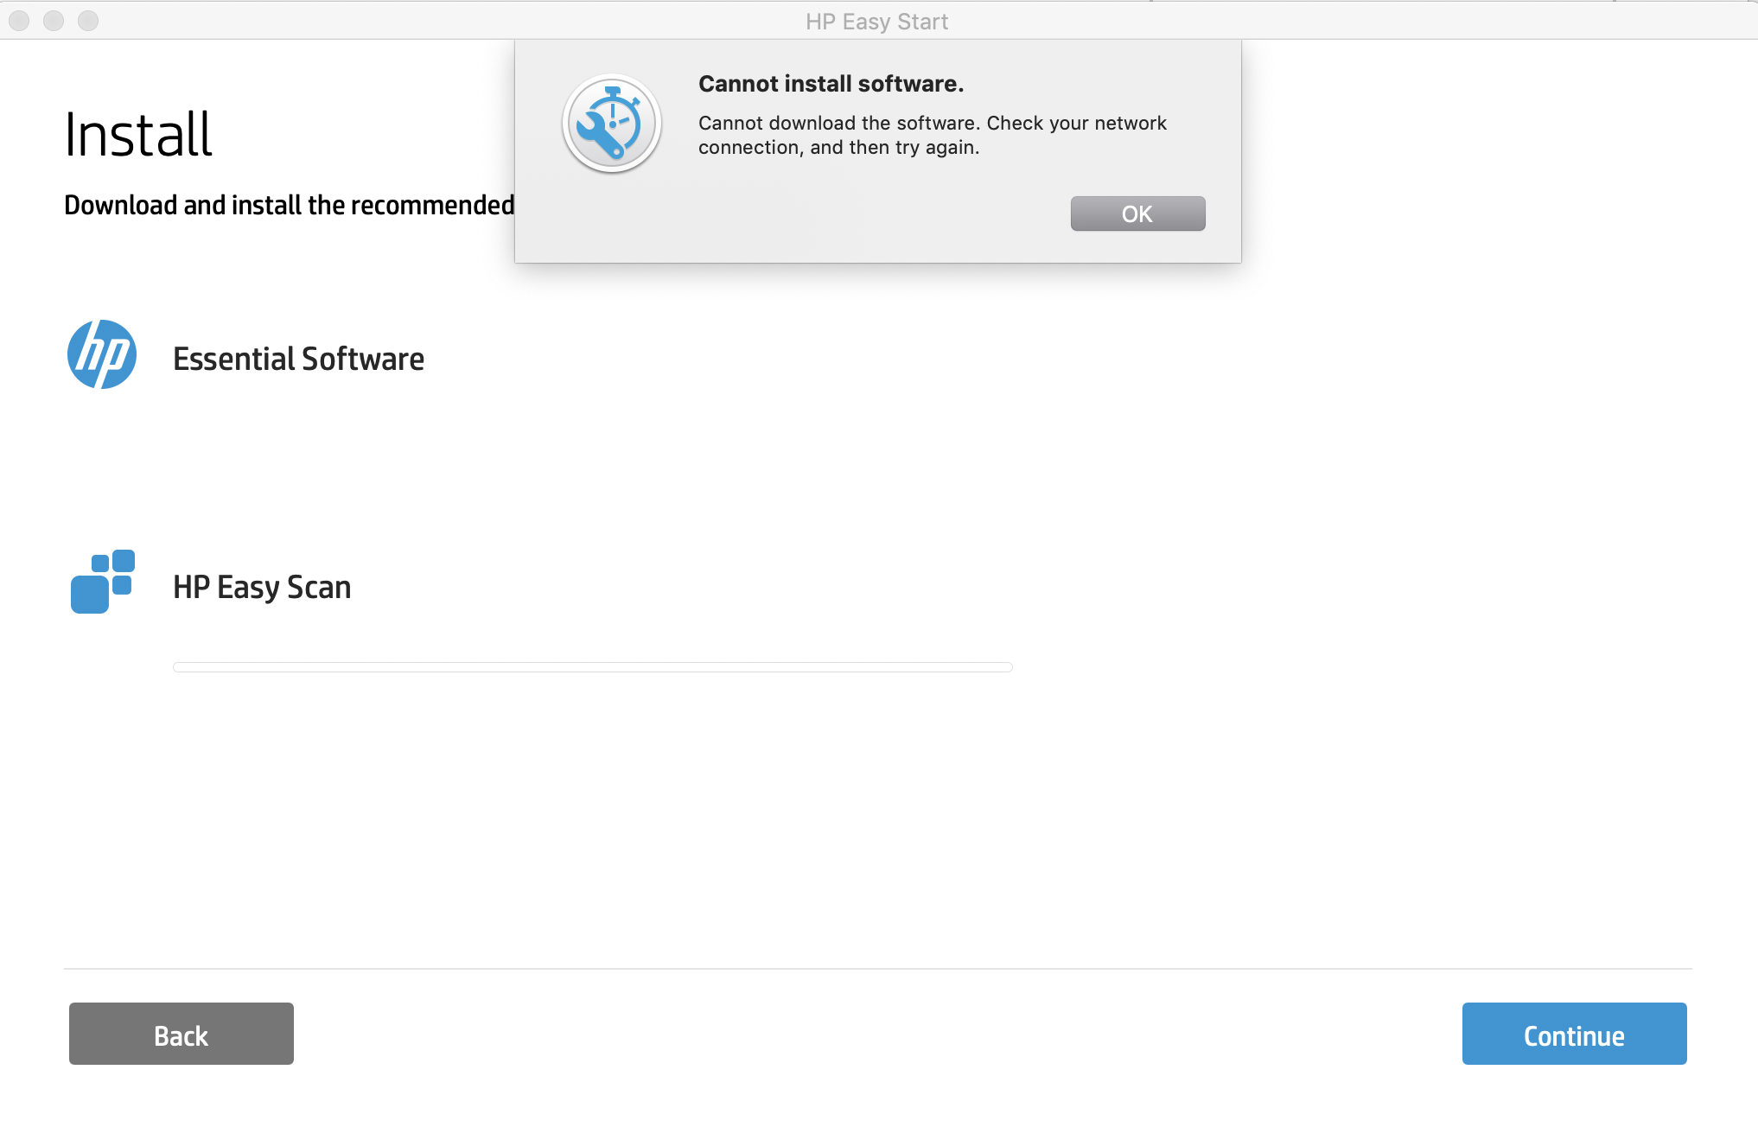Click the HP Easy Scan progress bar
This screenshot has height=1127, width=1758.
tap(592, 667)
